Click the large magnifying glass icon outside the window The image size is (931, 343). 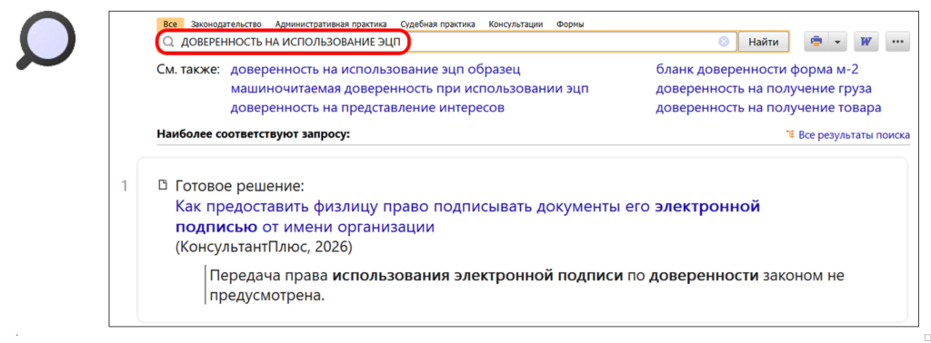click(x=45, y=39)
